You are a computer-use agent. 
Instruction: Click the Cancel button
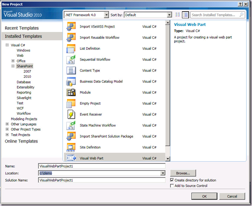coord(232,196)
